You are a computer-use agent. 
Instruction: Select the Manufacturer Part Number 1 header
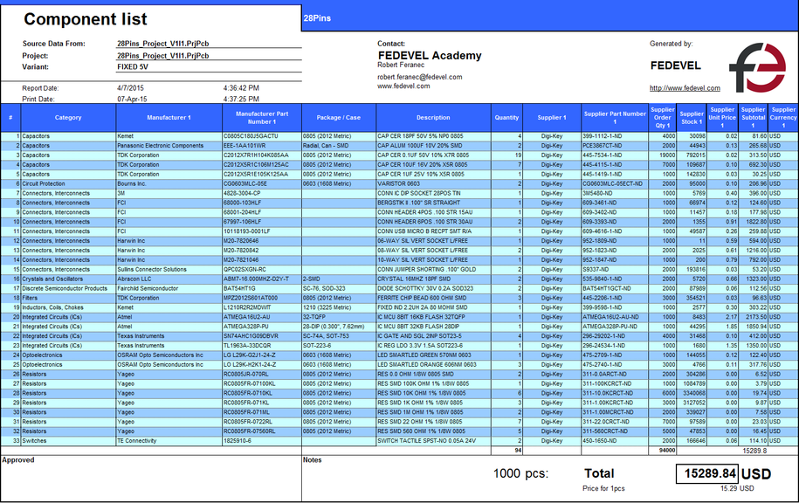click(262, 118)
